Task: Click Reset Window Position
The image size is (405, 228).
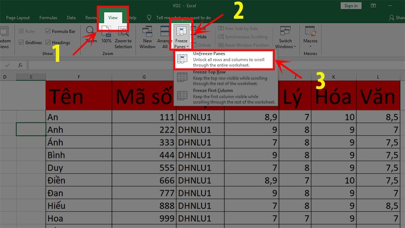Action: tap(244, 45)
